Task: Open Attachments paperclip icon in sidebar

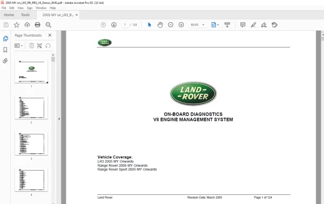Action: pos(5,60)
